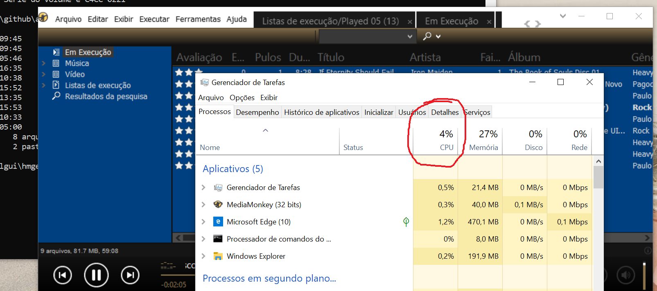Expand Listas de execução tree node

(x=43, y=85)
